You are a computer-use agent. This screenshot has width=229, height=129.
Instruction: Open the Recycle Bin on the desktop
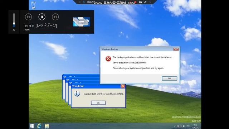pos(33,5)
